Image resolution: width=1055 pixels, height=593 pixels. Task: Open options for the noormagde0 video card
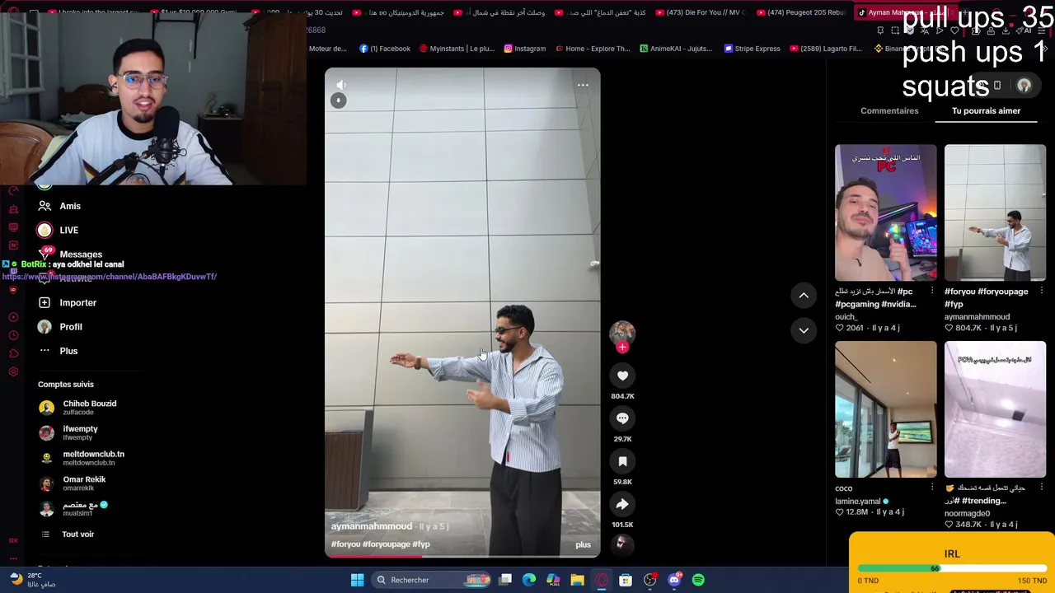1042,488
